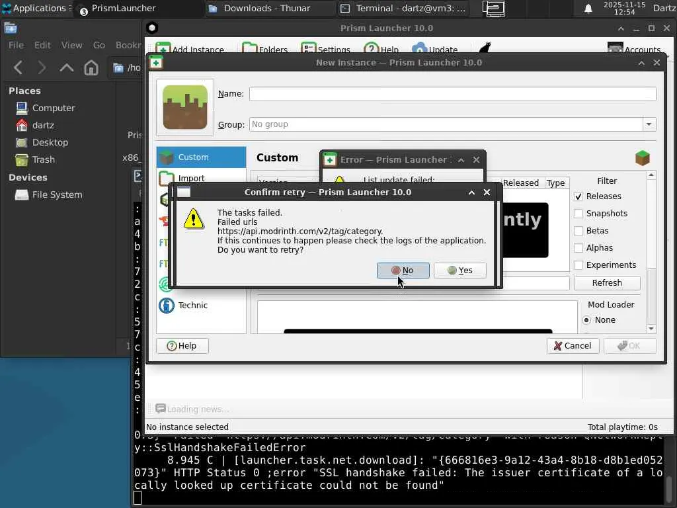
Task: Click the Released column header
Action: pos(521,183)
